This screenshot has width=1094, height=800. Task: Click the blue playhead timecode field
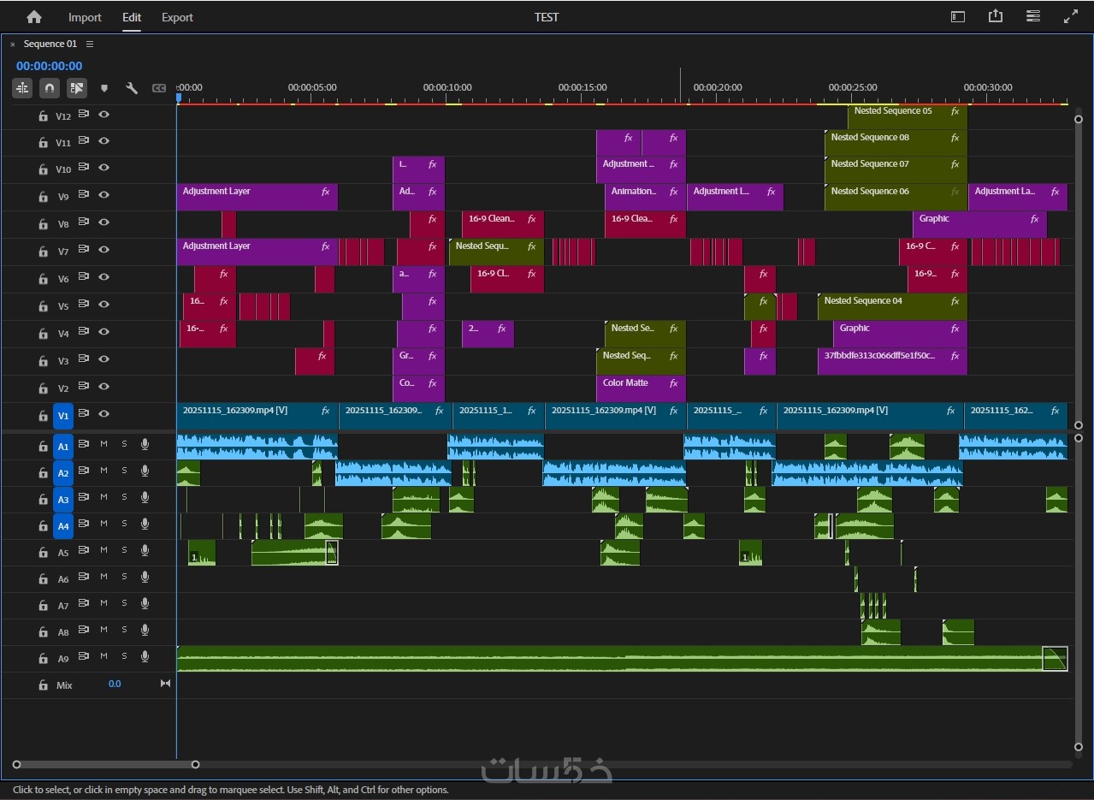coord(49,66)
